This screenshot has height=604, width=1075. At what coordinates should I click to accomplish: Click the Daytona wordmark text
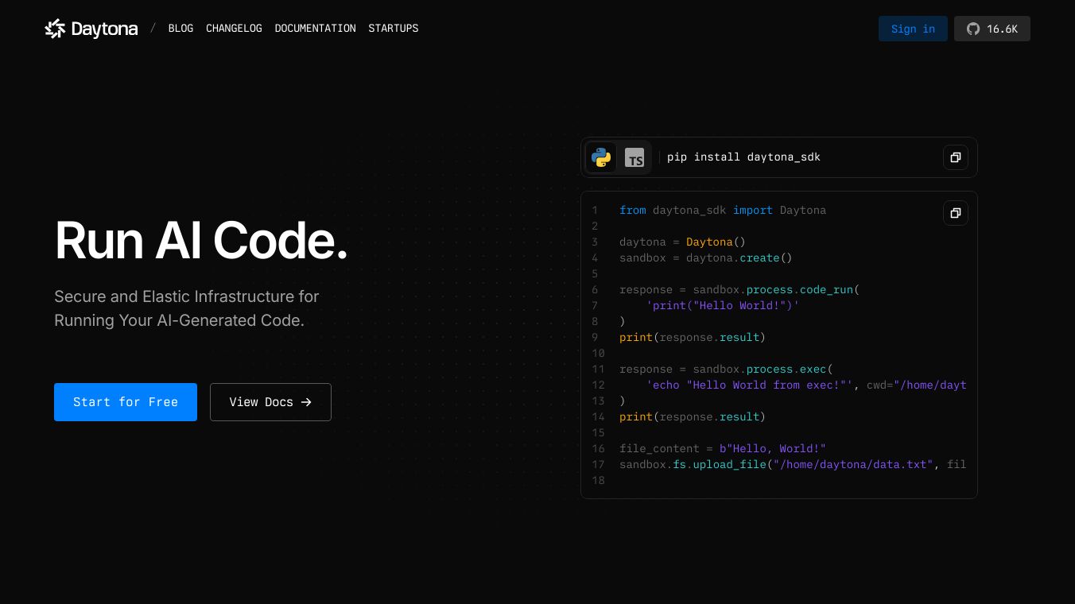click(x=104, y=29)
